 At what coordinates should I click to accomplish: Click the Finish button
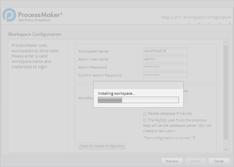click(x=195, y=161)
